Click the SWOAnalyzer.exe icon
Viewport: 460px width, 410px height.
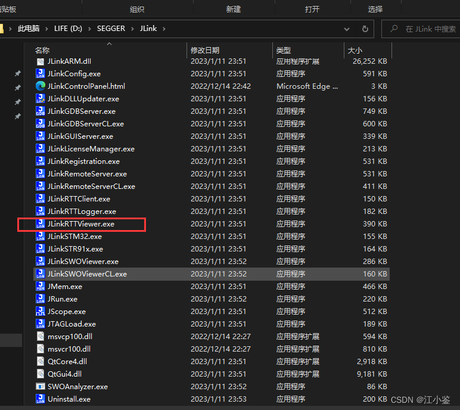[x=40, y=387]
